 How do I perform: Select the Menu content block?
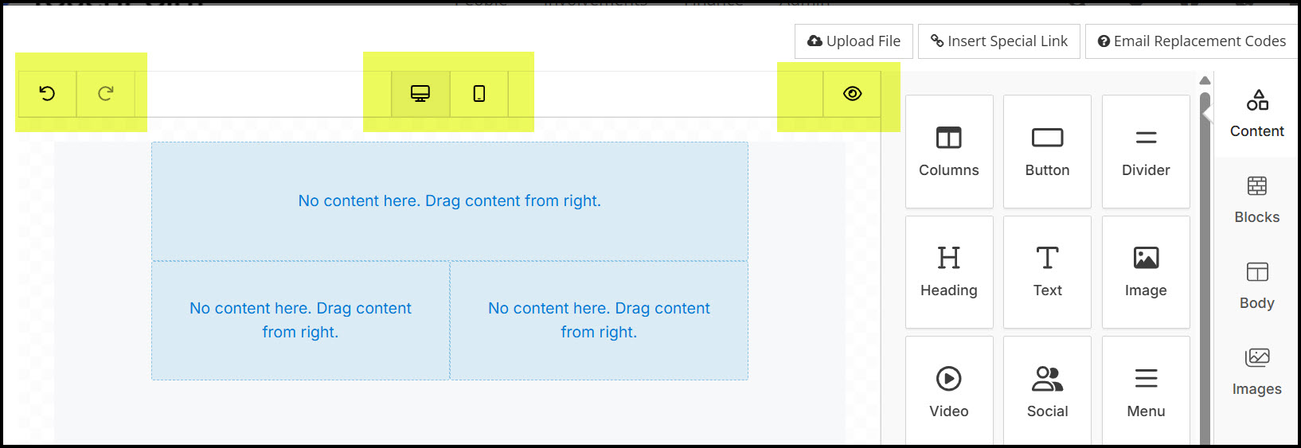point(1146,392)
